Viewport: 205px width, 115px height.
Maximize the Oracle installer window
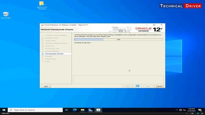tap(154, 25)
